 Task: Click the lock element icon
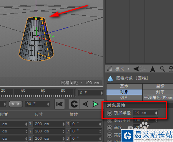point(171,69)
